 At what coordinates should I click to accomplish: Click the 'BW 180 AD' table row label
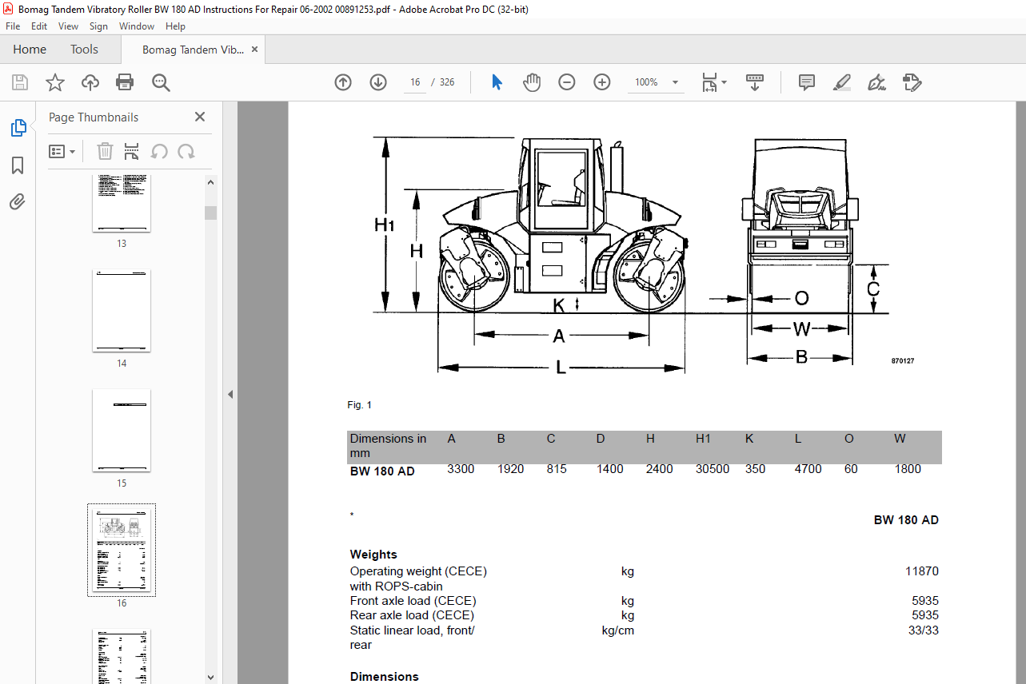point(382,471)
